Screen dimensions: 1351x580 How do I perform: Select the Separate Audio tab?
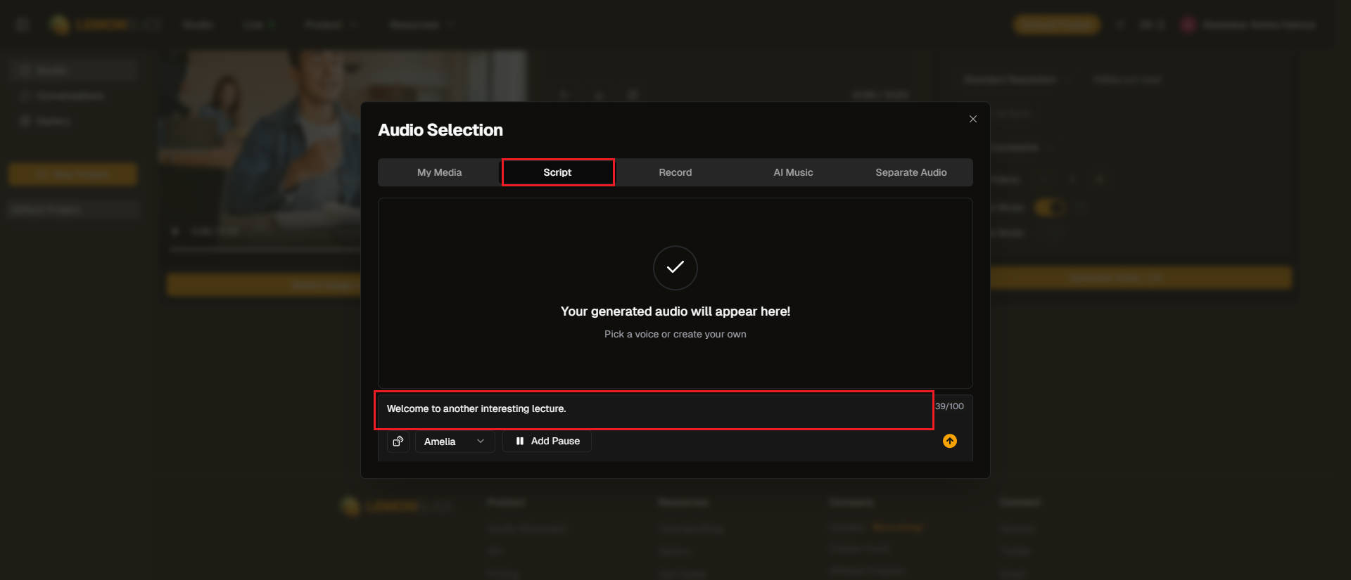pyautogui.click(x=911, y=172)
